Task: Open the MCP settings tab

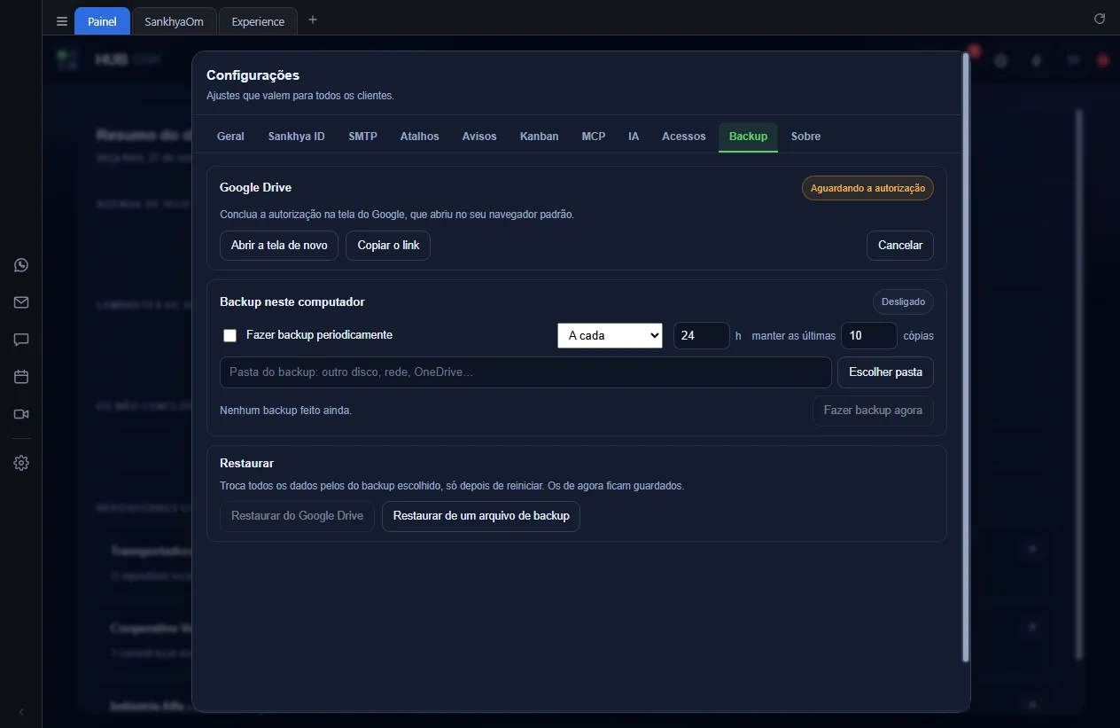Action: (x=594, y=137)
